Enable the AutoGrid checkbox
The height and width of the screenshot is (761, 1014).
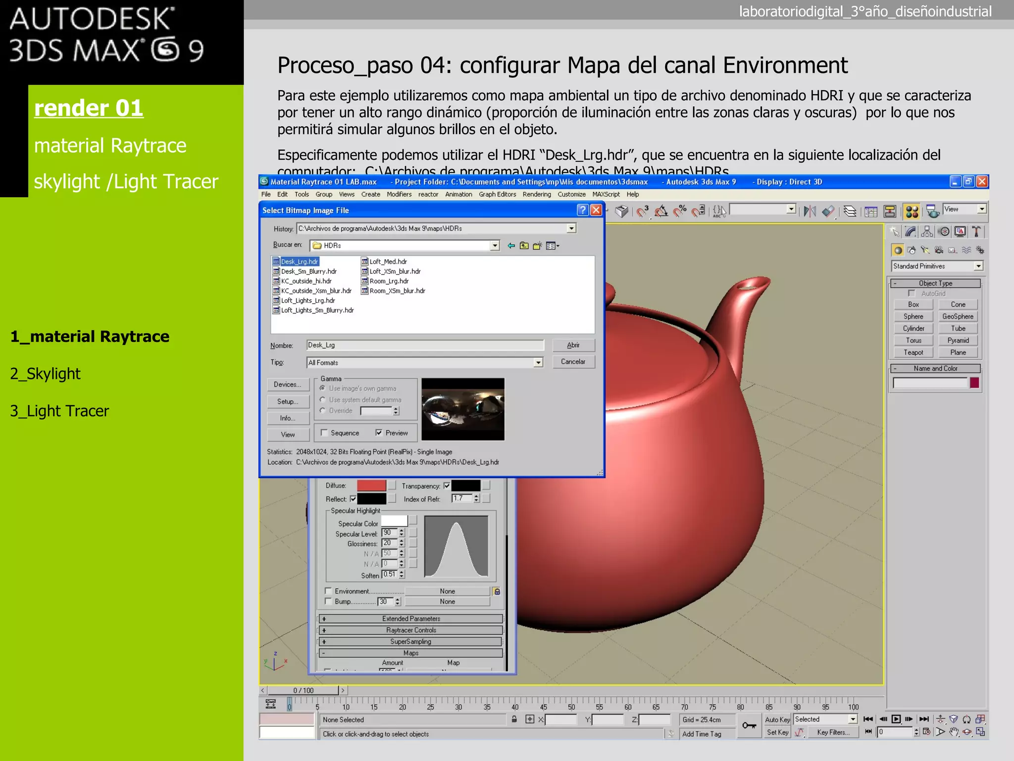click(912, 293)
